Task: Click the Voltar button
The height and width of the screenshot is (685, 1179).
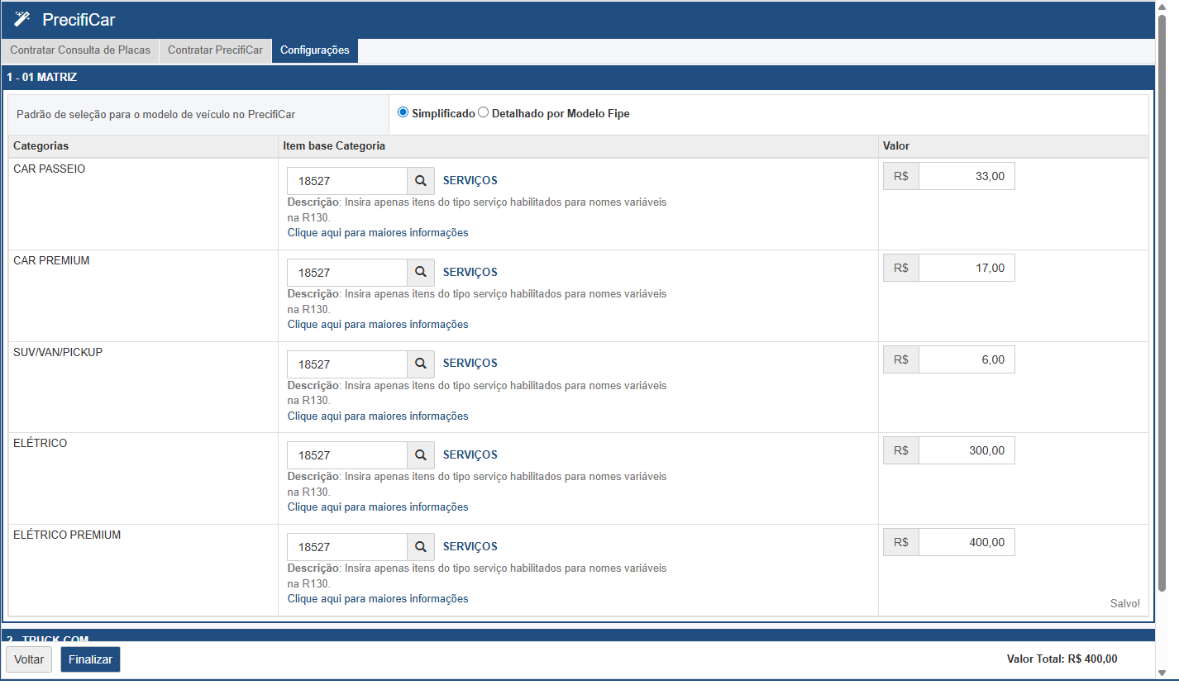Action: click(x=29, y=659)
